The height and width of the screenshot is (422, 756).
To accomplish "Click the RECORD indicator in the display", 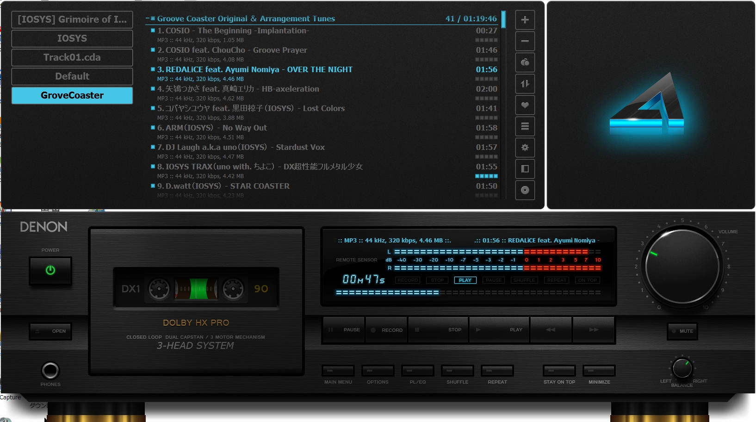I will pos(408,280).
